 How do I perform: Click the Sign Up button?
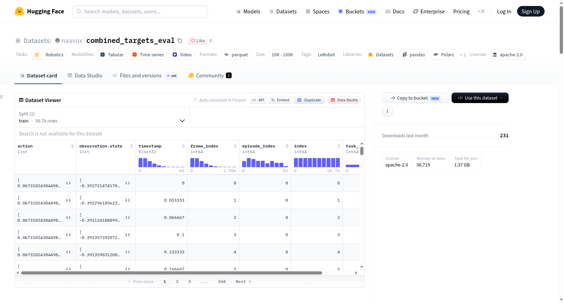(531, 11)
